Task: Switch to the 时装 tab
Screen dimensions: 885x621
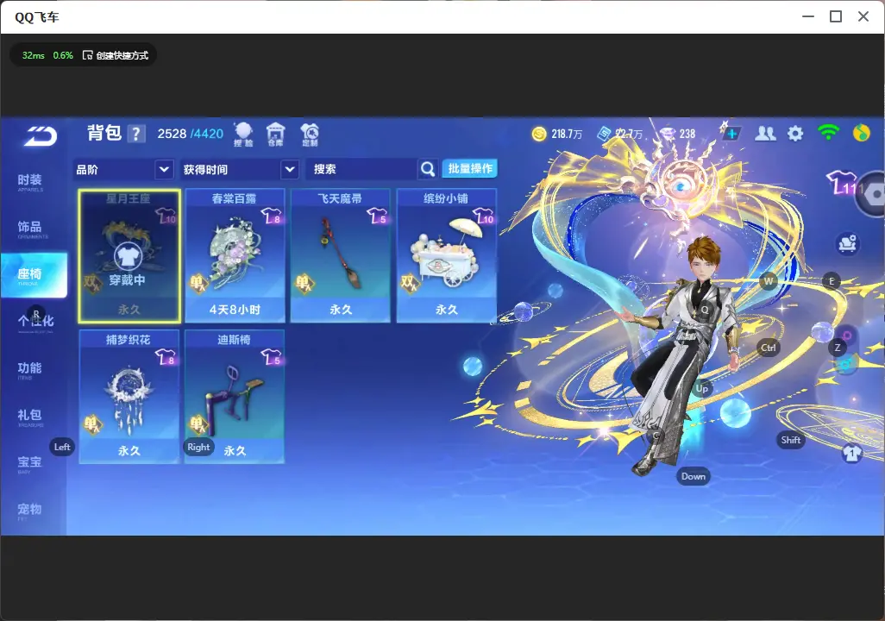Action: click(30, 182)
